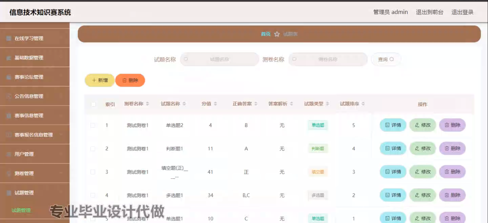Sort by 试题类型 column arrows
The width and height of the screenshot is (488, 223).
(327, 104)
